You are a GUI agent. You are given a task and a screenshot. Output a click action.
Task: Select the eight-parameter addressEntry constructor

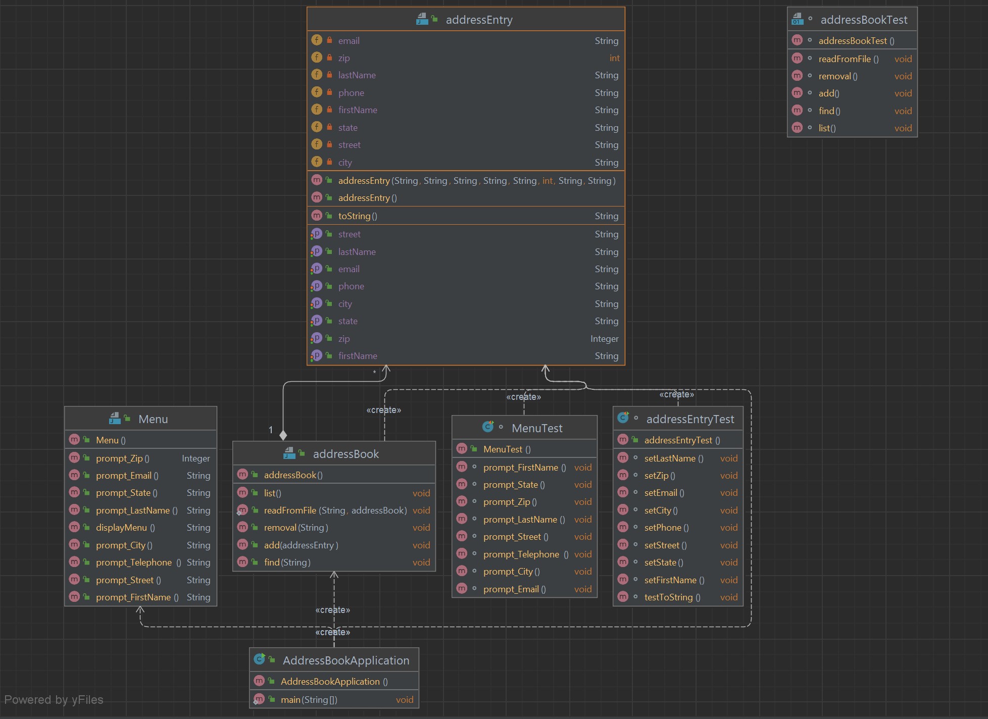coord(466,180)
